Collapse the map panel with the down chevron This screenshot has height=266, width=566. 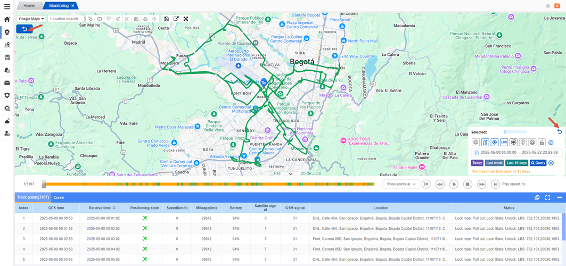291,174
